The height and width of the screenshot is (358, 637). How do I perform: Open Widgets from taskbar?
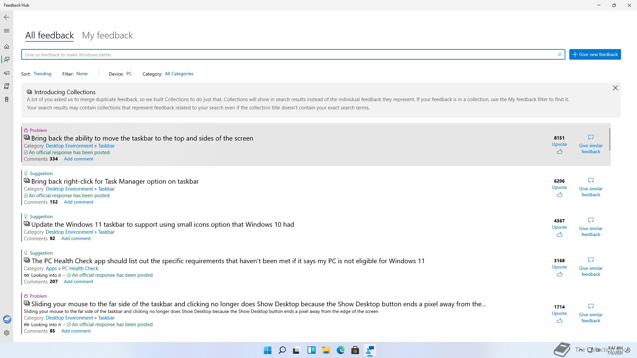(x=312, y=350)
